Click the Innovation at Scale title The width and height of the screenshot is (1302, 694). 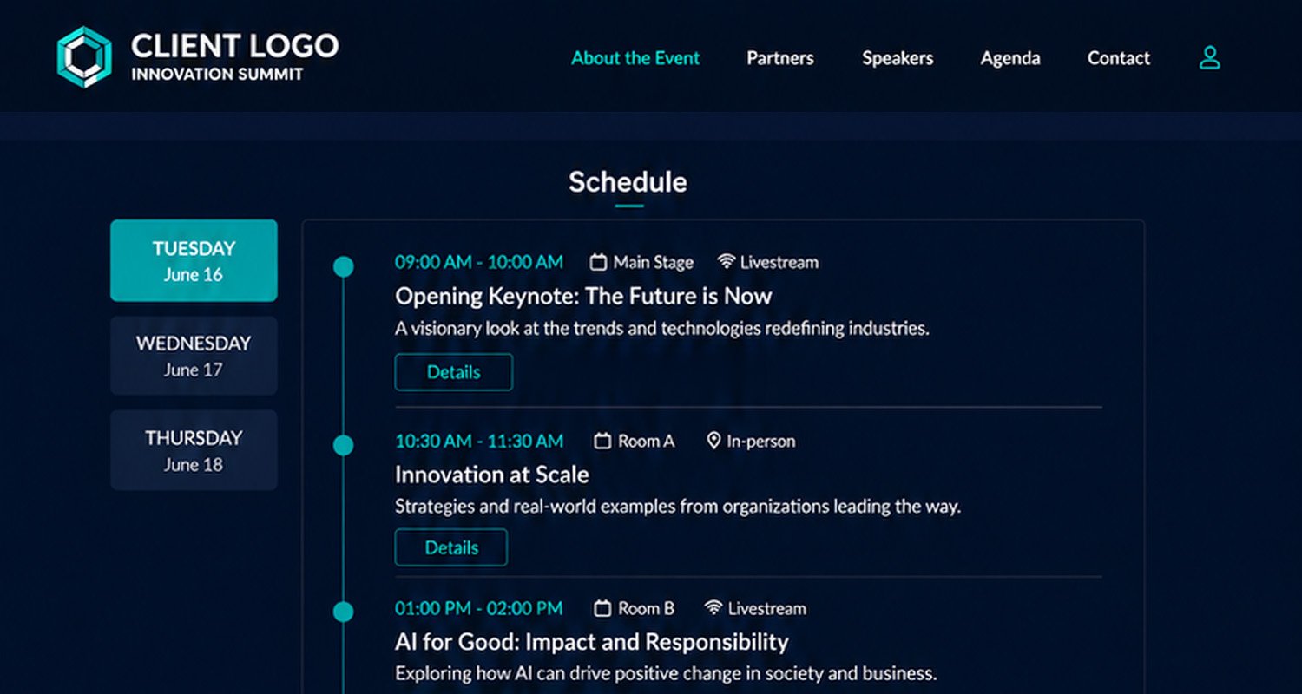[x=492, y=475]
